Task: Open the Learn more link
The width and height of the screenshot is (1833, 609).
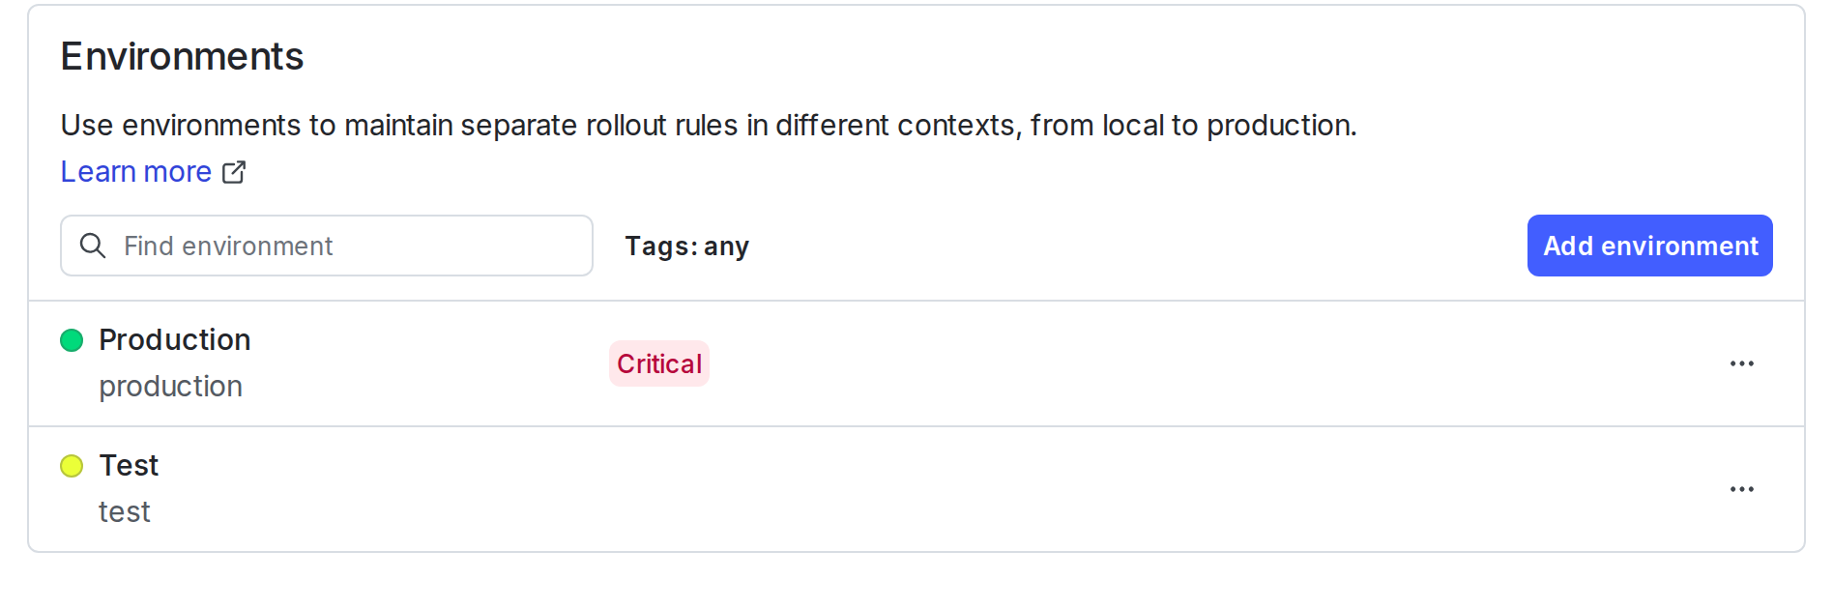Action: (x=135, y=172)
